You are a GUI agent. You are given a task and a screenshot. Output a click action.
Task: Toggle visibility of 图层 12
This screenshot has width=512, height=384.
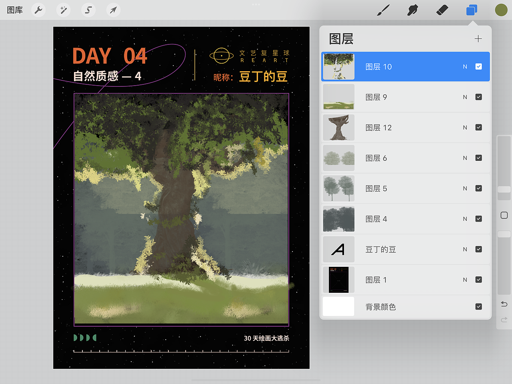click(x=478, y=127)
